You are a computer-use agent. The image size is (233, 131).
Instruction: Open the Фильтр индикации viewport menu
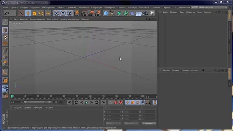coord(70,19)
